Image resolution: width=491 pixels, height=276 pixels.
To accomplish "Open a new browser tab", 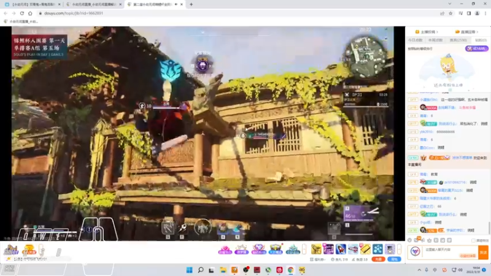I will click(x=191, y=4).
